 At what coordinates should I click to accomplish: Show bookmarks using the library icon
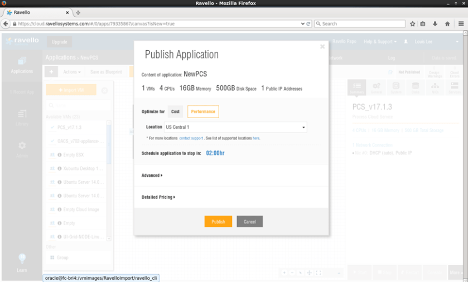click(x=423, y=24)
